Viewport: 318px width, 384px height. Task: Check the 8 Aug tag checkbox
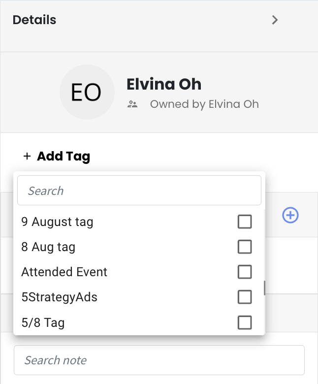pyautogui.click(x=245, y=247)
